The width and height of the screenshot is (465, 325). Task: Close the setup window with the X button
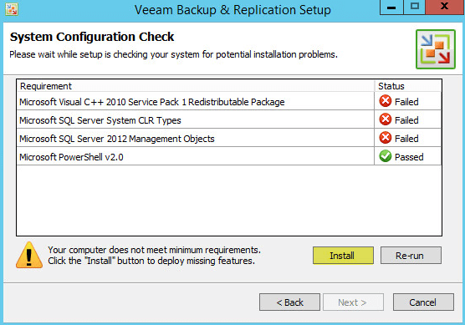point(444,7)
